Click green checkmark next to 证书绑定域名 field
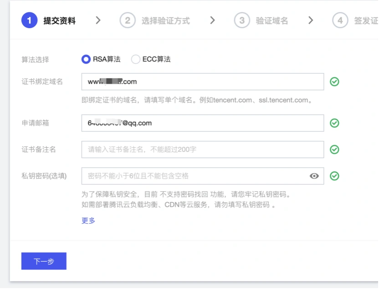Screen dimensions: 379x289 [x=334, y=82]
